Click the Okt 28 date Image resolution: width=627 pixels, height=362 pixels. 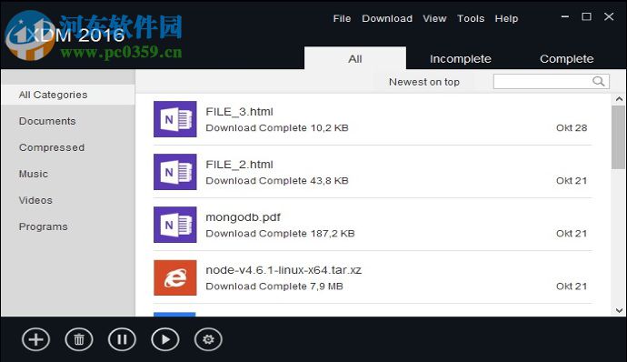[572, 127]
